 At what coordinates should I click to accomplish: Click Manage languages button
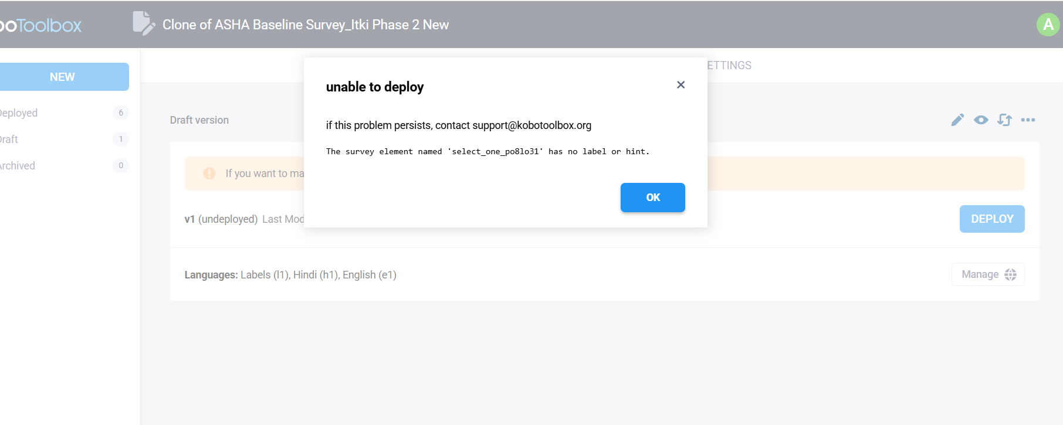[x=988, y=274]
